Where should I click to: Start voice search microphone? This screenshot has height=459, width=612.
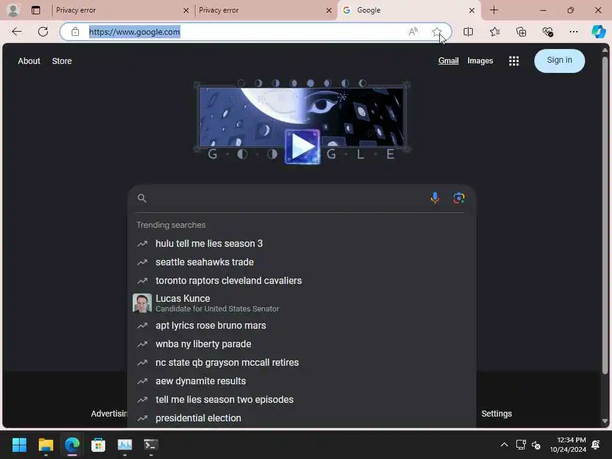click(x=435, y=198)
